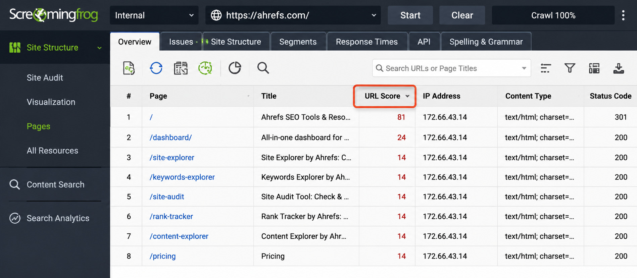Select All Resources in the sidebar
The height and width of the screenshot is (278, 637).
point(52,151)
